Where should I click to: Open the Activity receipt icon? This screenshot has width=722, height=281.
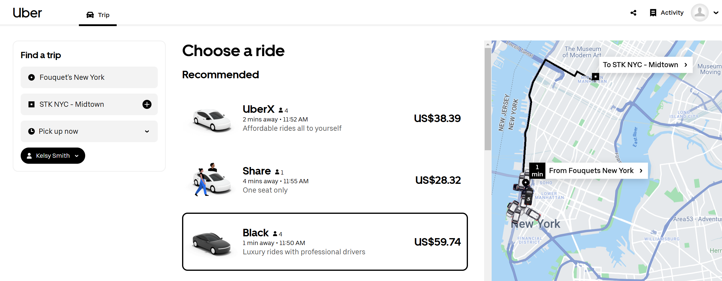pos(653,13)
